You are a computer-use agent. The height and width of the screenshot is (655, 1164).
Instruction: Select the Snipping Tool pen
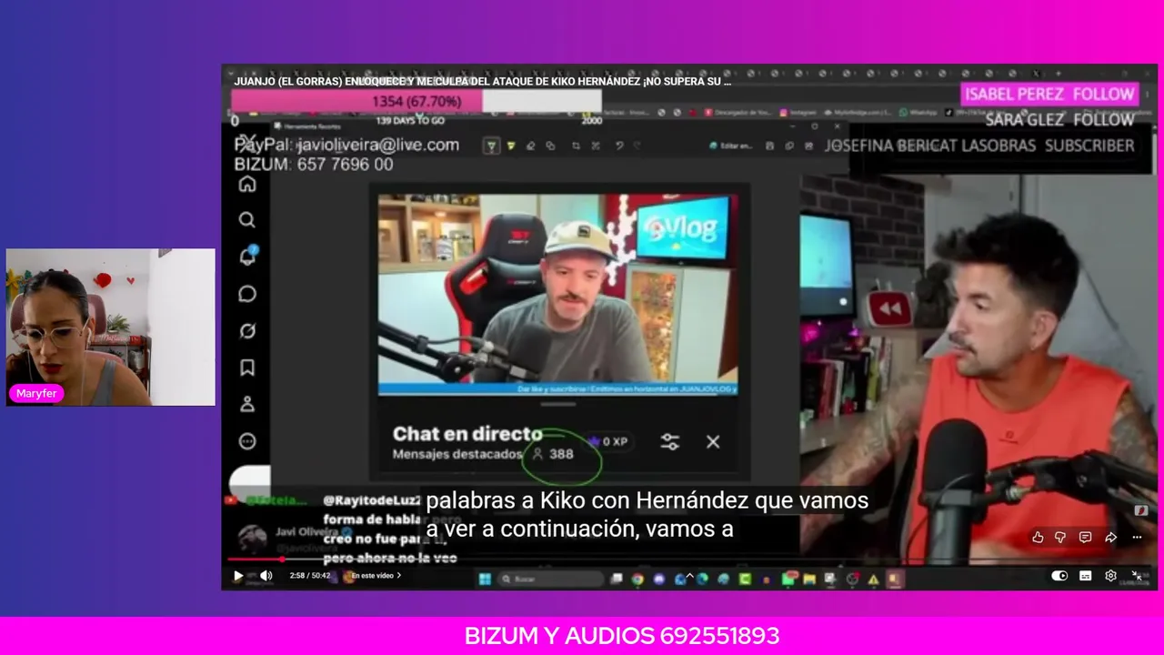point(491,146)
